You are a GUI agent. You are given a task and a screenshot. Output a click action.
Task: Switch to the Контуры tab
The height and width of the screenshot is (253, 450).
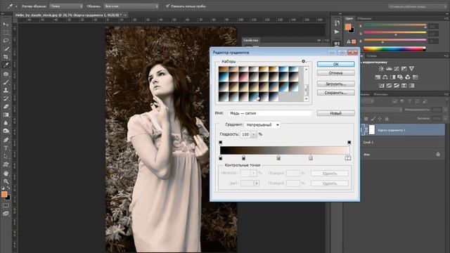pos(380,94)
